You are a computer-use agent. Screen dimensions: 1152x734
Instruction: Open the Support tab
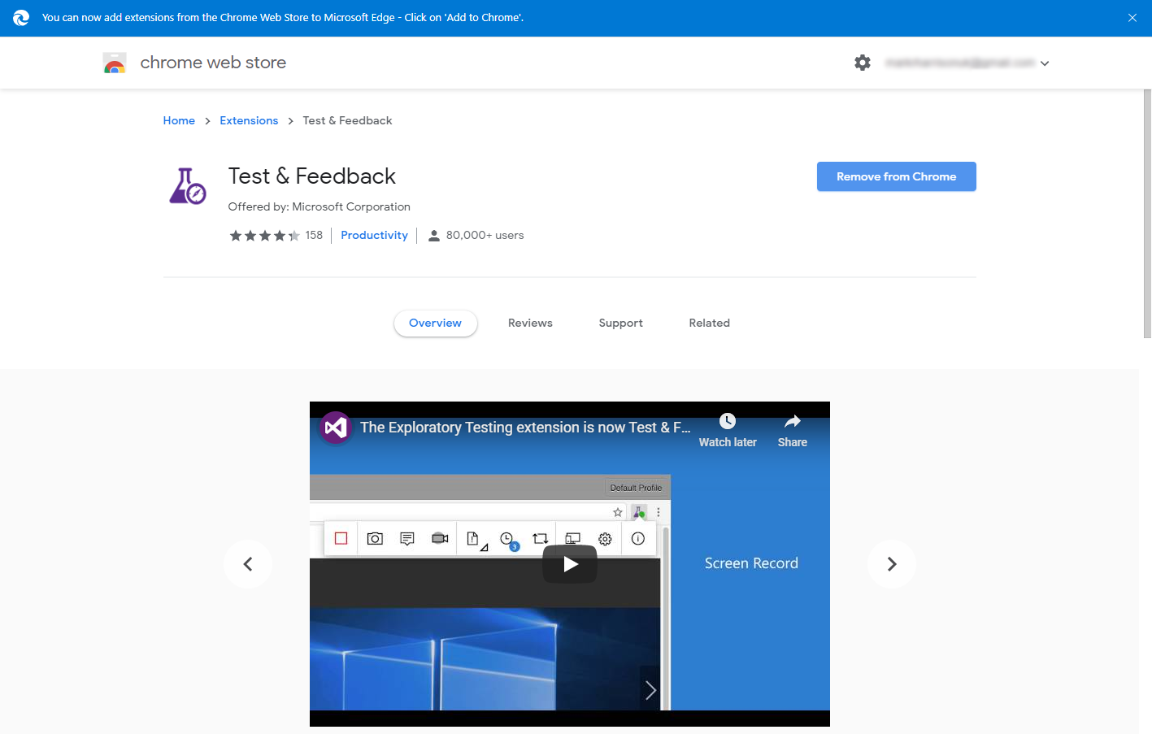click(620, 324)
